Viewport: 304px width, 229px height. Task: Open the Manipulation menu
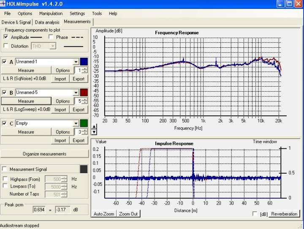click(51, 14)
